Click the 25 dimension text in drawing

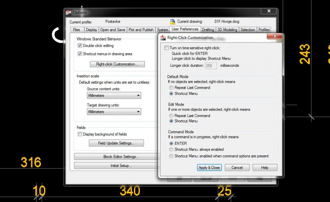[x=224, y=191]
